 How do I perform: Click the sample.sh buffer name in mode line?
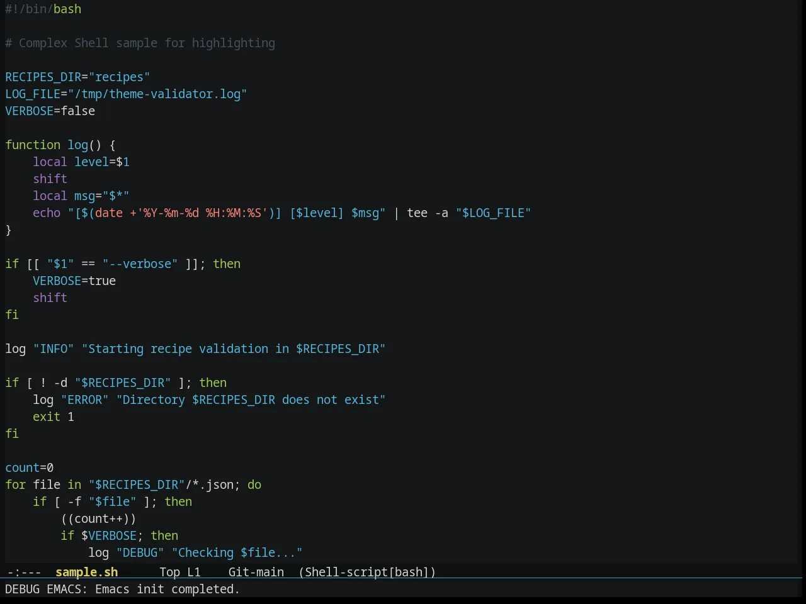(x=86, y=572)
